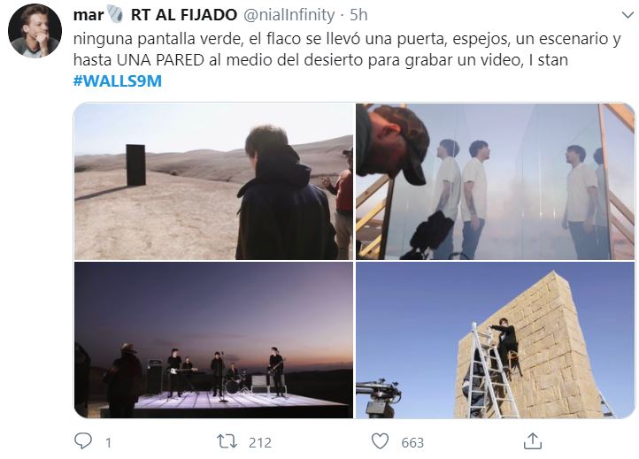Image resolution: width=639 pixels, height=459 pixels.
Task: Open the #WALLS9M hashtag link
Action: (118, 81)
